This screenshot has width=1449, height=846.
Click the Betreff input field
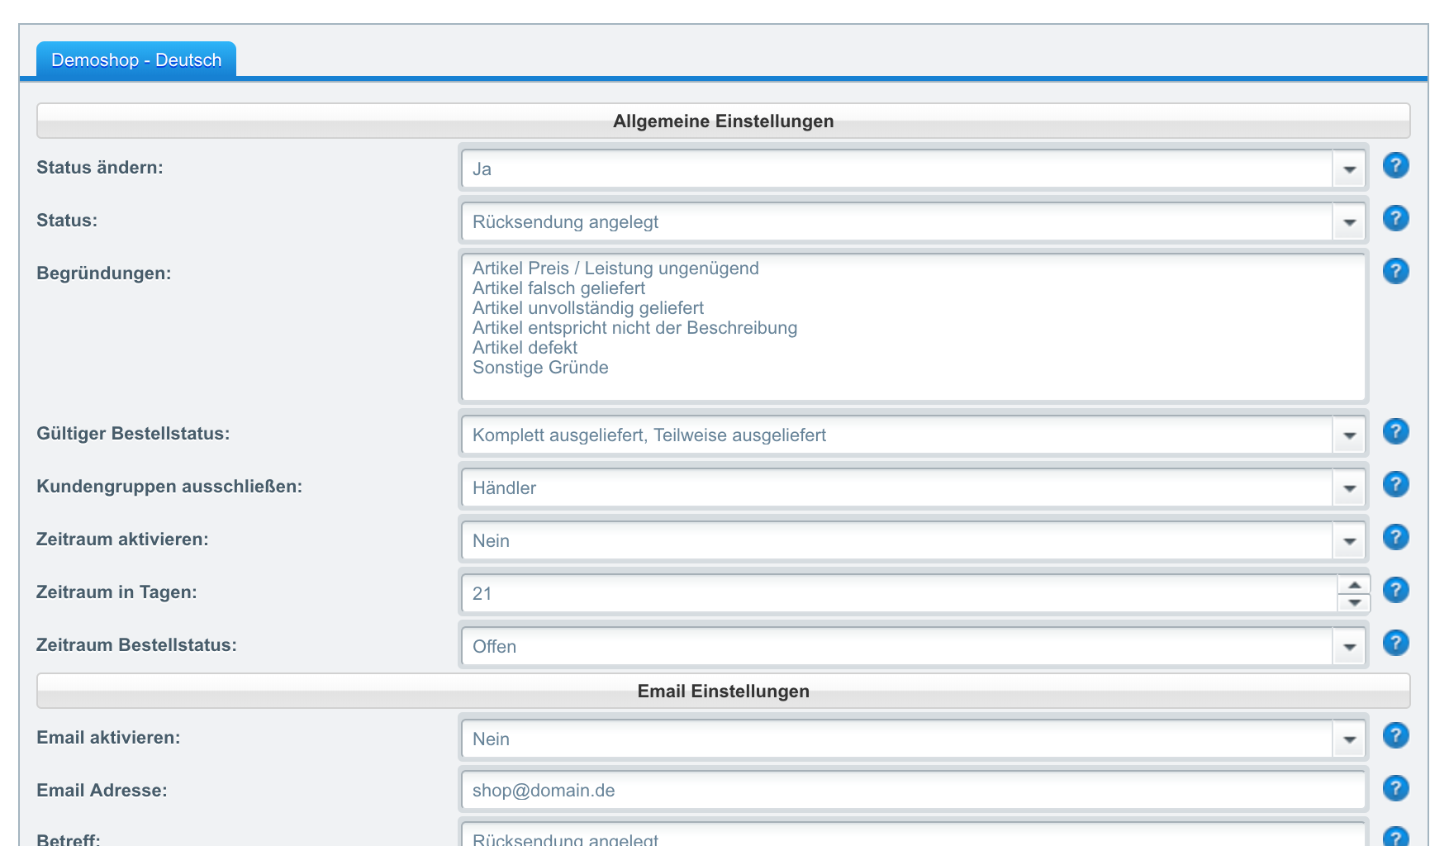coord(913,834)
